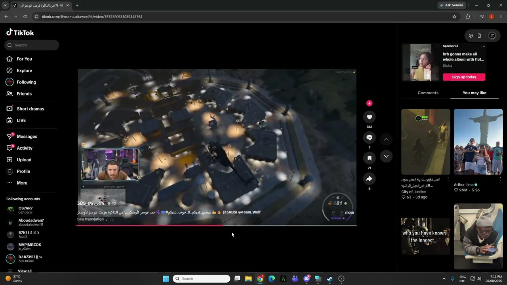Switch to the Comments tab
The width and height of the screenshot is (507, 285).
(x=428, y=93)
